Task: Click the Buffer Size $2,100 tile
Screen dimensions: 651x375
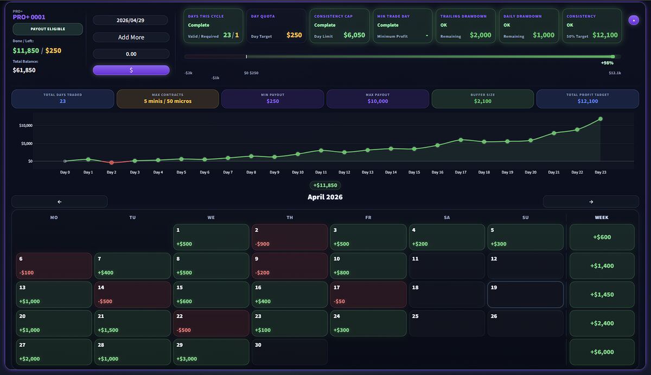Action: (483, 99)
